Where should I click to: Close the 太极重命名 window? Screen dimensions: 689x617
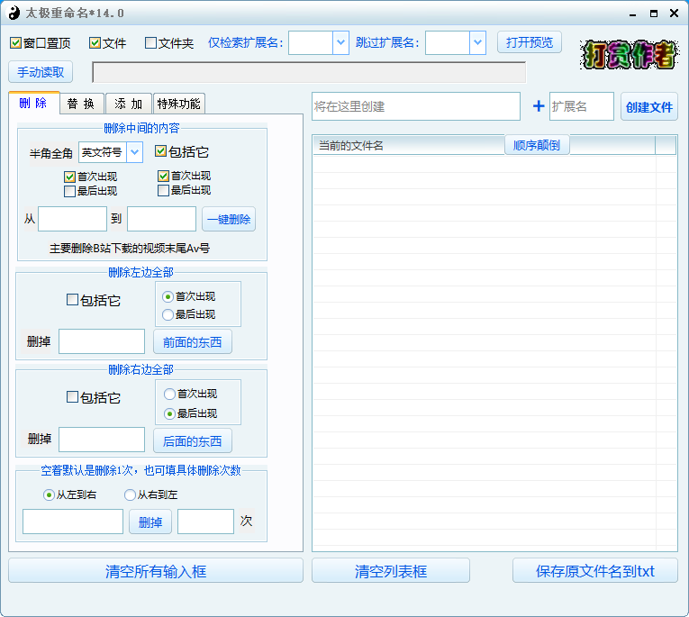coord(674,14)
